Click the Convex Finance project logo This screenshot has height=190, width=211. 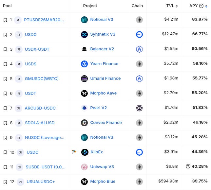pos(85,123)
